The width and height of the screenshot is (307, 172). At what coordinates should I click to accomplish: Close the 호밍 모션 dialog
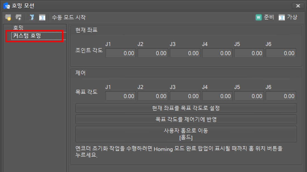coord(298,6)
